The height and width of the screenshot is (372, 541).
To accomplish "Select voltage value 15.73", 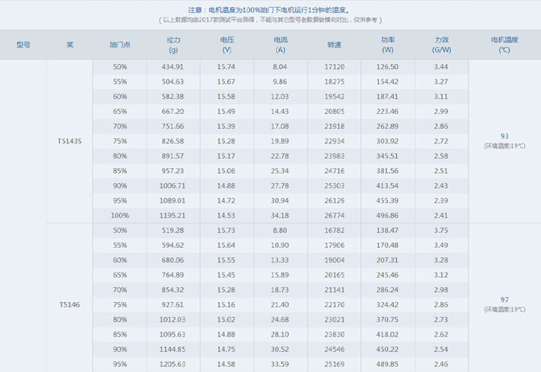I will point(226,230).
